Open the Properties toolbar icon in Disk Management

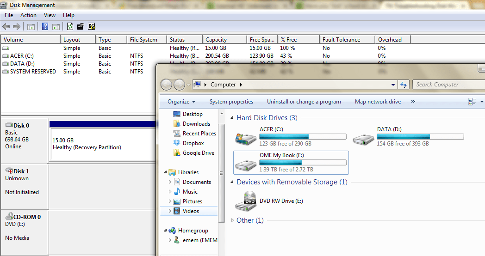(x=81, y=26)
